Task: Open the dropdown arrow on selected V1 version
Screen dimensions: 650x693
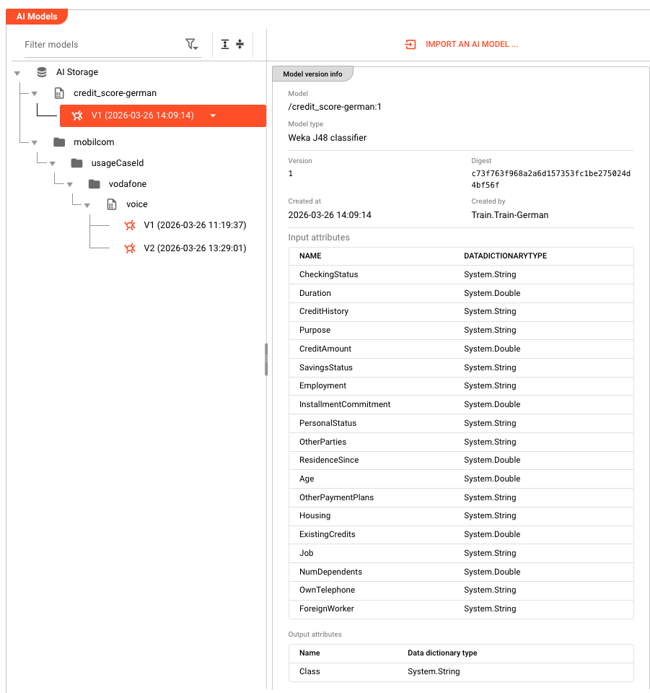Action: [211, 114]
